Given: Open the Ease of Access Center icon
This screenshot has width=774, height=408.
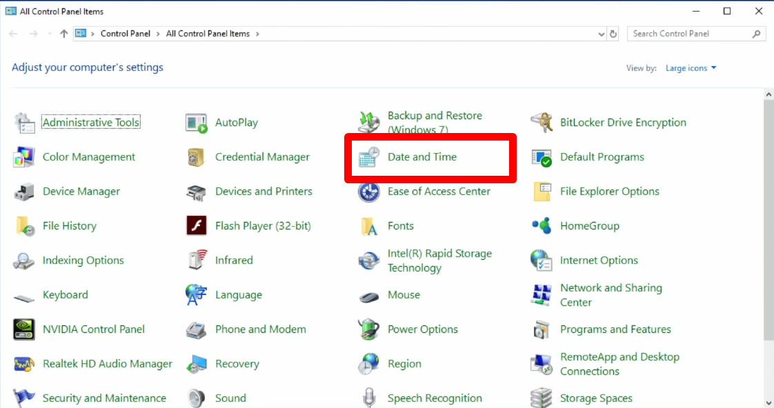Looking at the screenshot, I should (369, 192).
